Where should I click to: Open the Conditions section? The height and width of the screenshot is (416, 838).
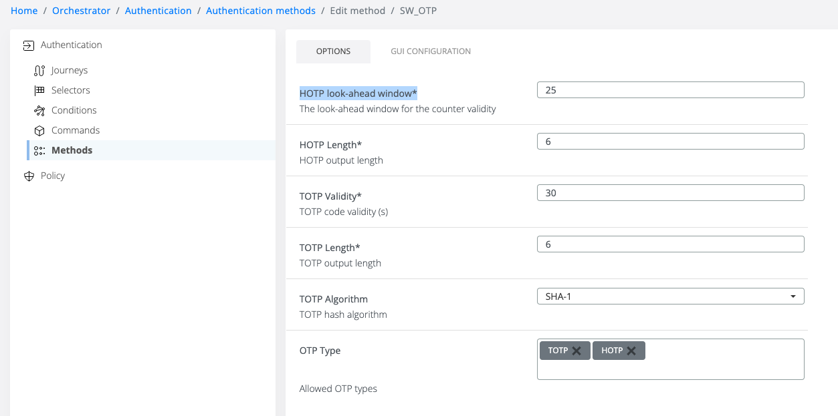pos(74,110)
